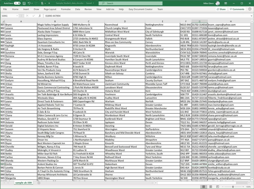254x189 pixels.
Task: Toggle the AutoSave switch
Action: [x=17, y=3]
